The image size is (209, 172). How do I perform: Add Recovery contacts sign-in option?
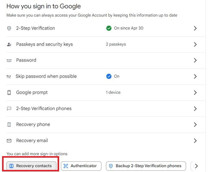31,166
